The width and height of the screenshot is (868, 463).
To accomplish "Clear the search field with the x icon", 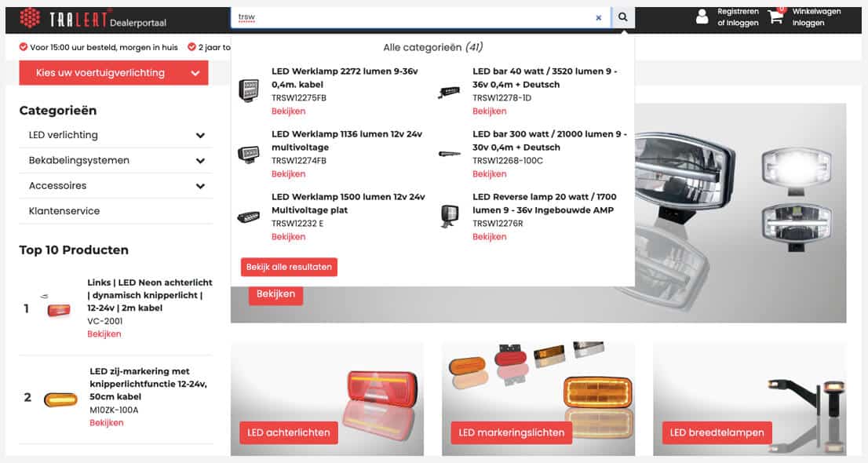I will click(x=598, y=18).
